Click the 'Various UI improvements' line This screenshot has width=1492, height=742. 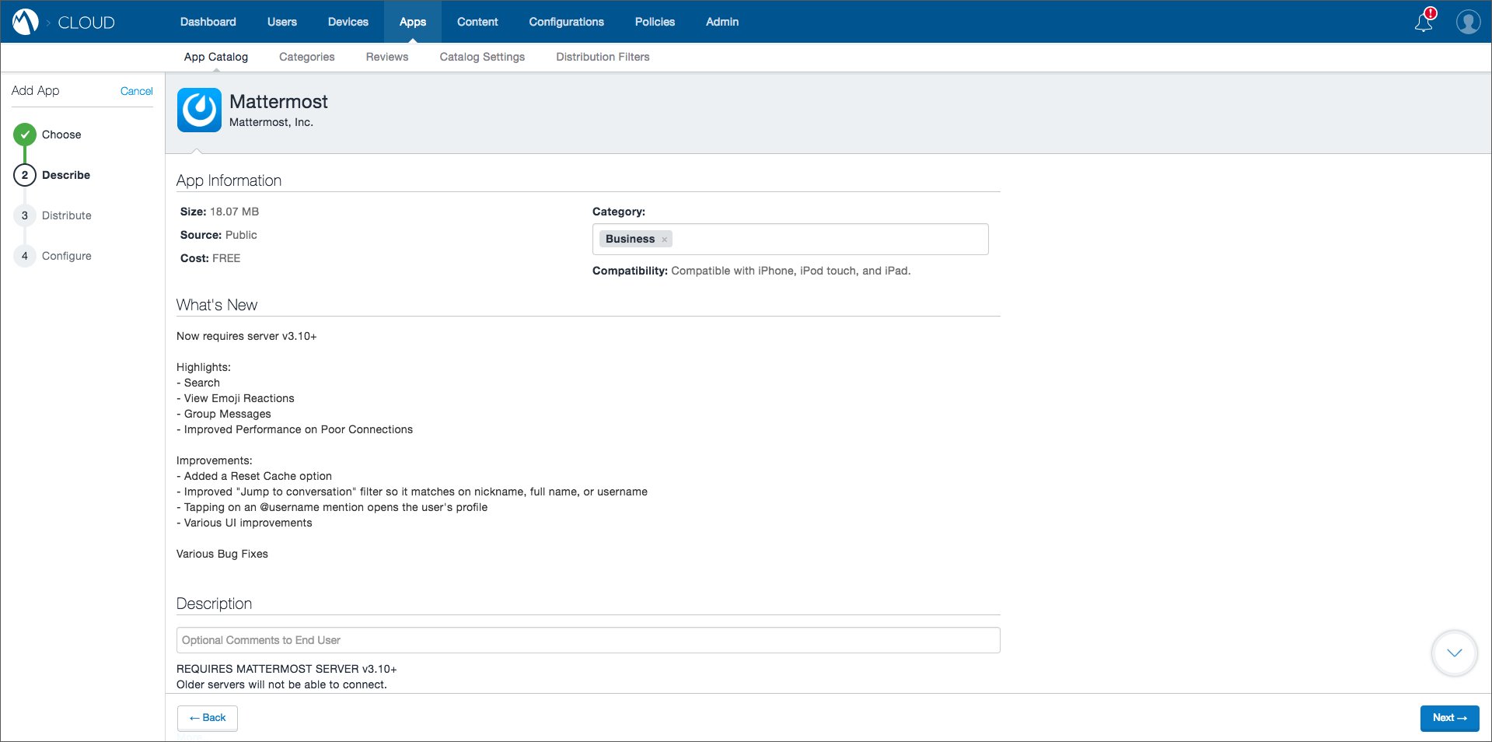point(244,523)
